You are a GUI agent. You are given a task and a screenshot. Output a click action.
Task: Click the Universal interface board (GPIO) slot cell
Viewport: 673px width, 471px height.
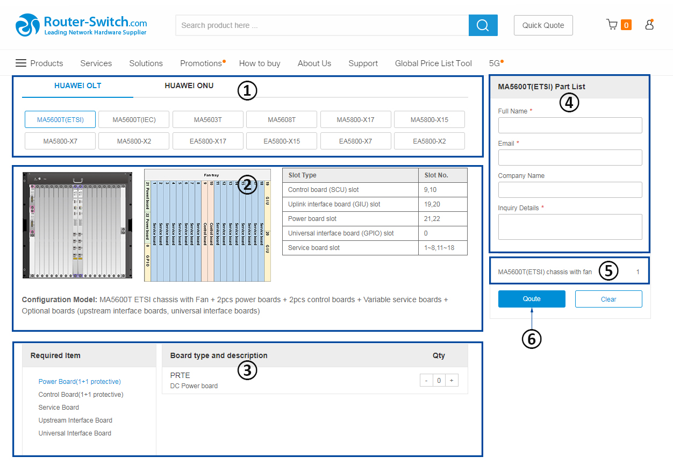click(x=350, y=233)
